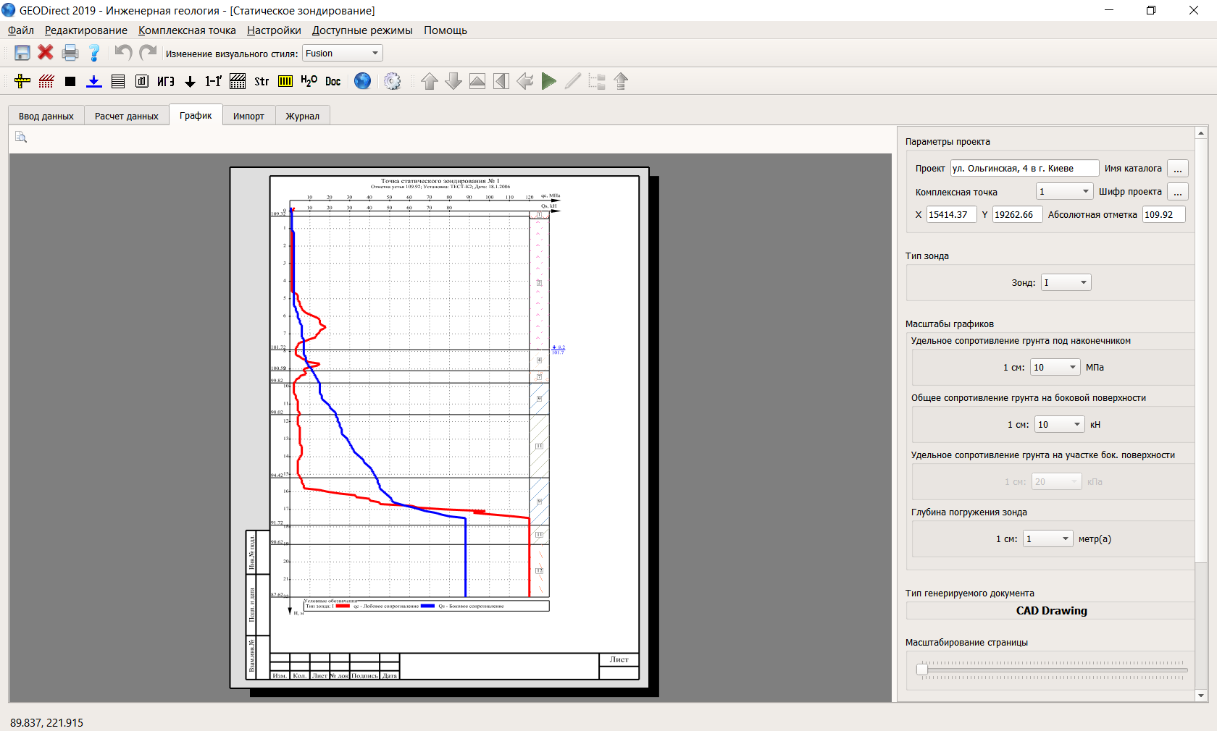Image resolution: width=1217 pixels, height=731 pixels.
Task: Expand the Зонд type dropdown
Action: point(1066,282)
